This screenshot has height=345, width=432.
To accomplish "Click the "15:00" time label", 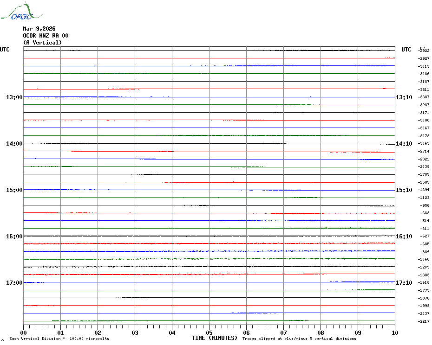I will 14,190.
